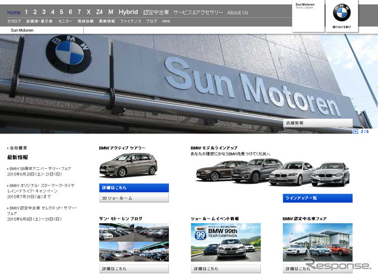Open the 5 Series menu
Screen dimensions: 378x277
pos(61,12)
